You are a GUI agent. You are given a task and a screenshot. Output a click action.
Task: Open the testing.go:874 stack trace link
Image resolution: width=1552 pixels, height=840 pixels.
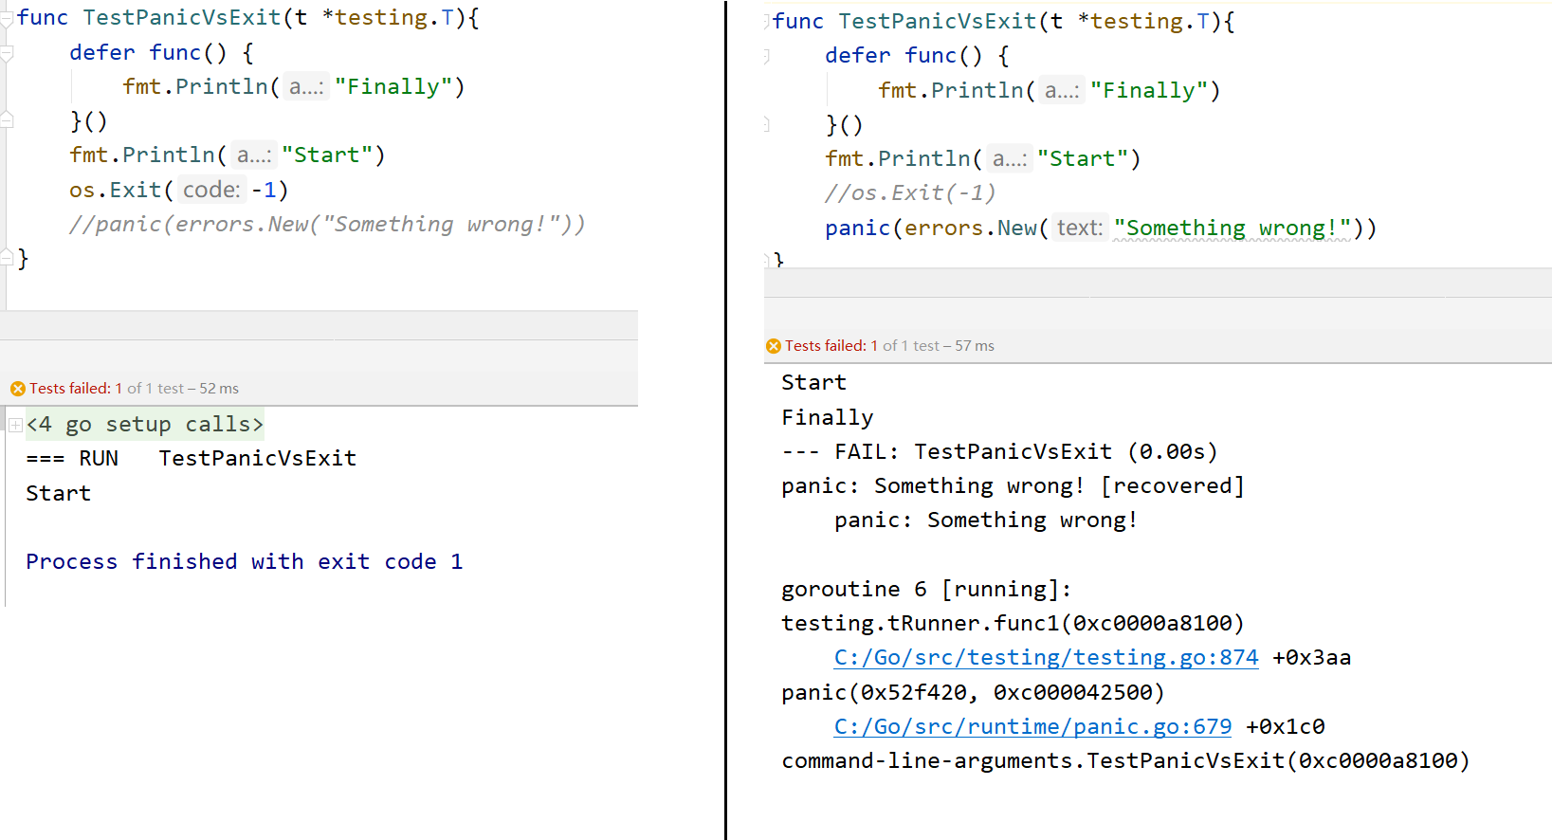[1046, 658]
